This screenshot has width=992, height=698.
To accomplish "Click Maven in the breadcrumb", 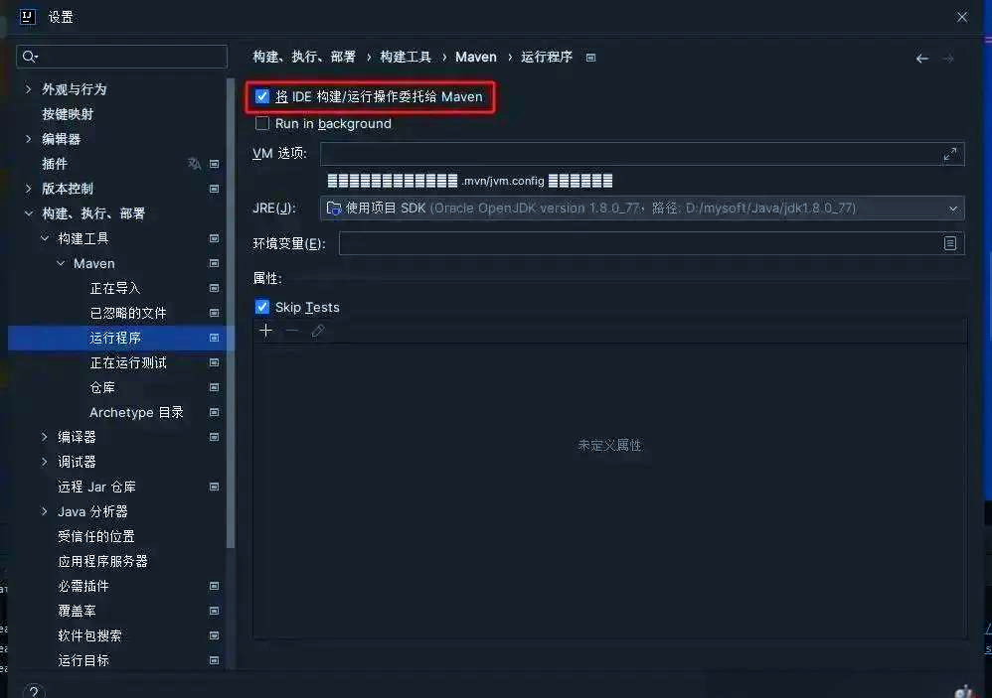I will (x=476, y=57).
